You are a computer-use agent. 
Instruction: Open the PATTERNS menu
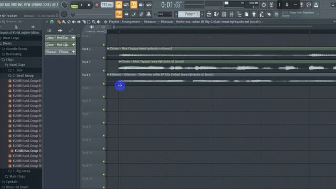pyautogui.click(x=17, y=5)
